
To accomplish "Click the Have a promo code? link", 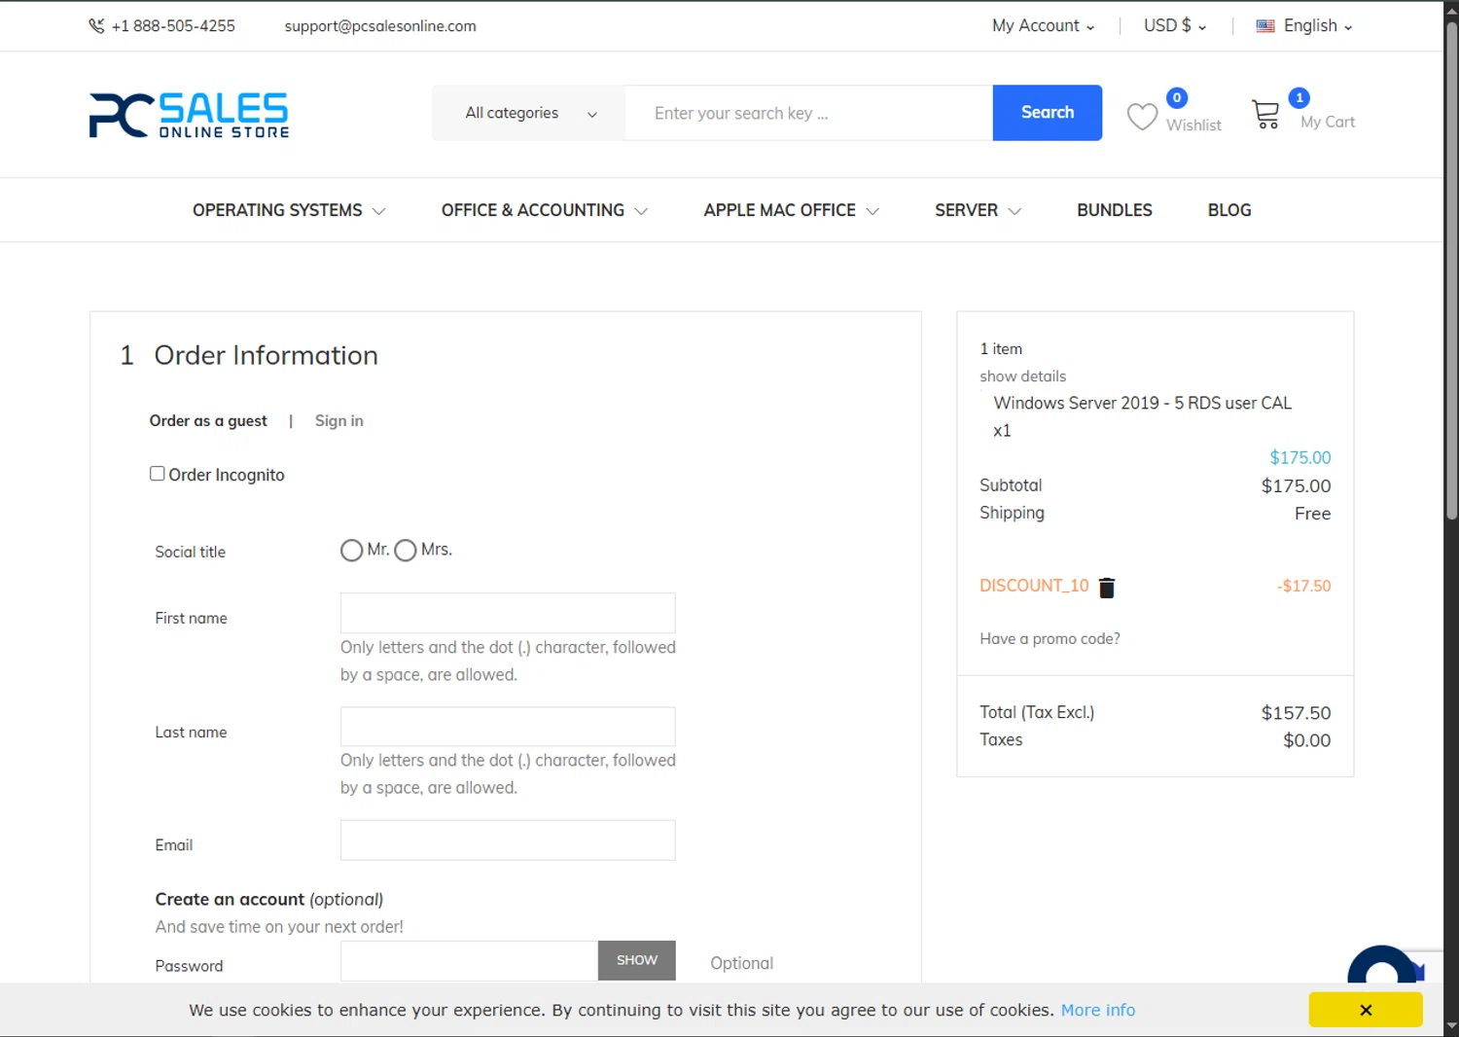I will tap(1050, 639).
